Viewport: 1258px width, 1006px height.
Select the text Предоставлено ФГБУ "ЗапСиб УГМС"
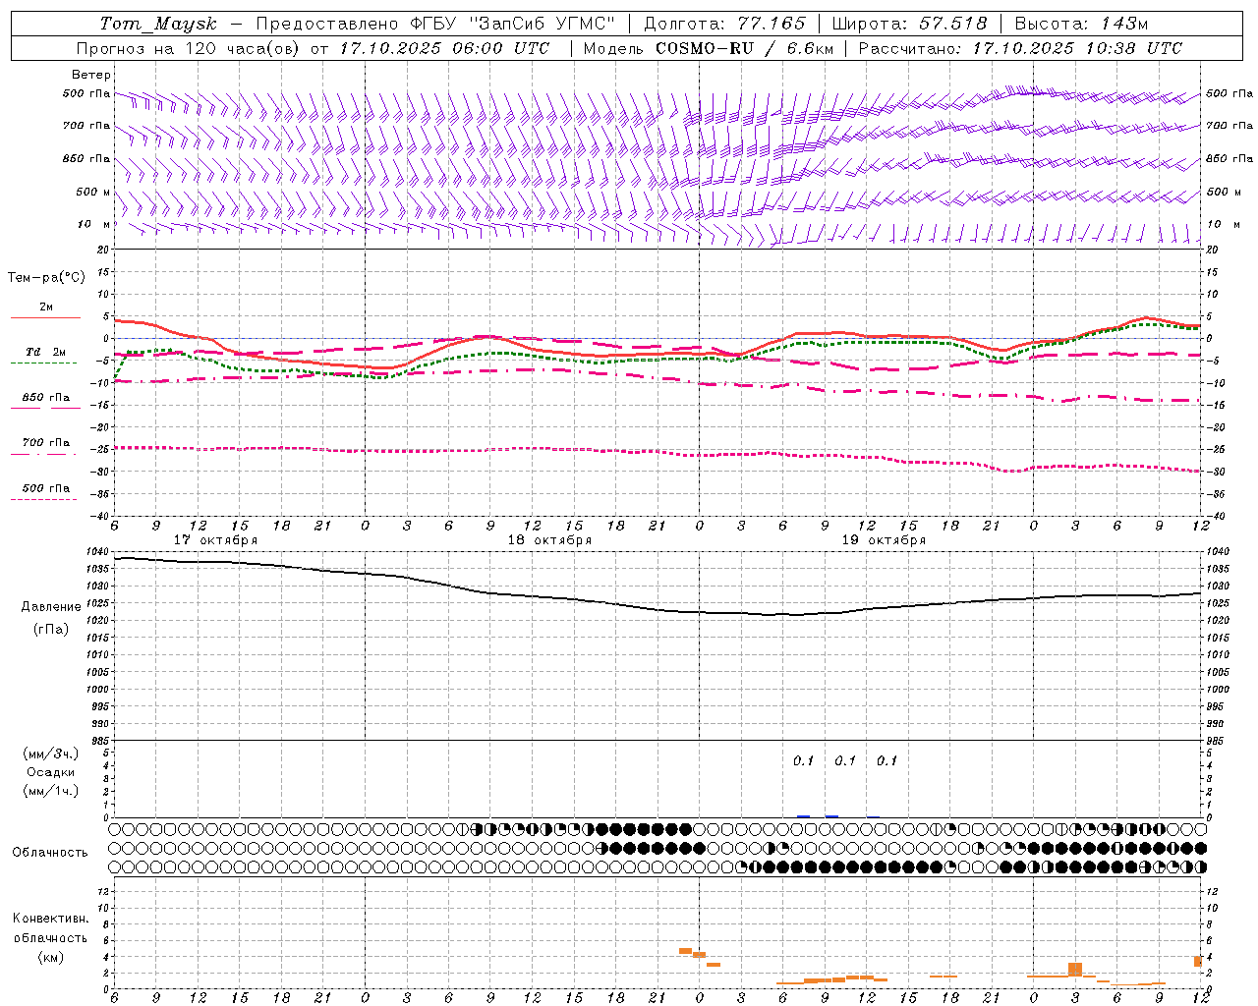(435, 24)
